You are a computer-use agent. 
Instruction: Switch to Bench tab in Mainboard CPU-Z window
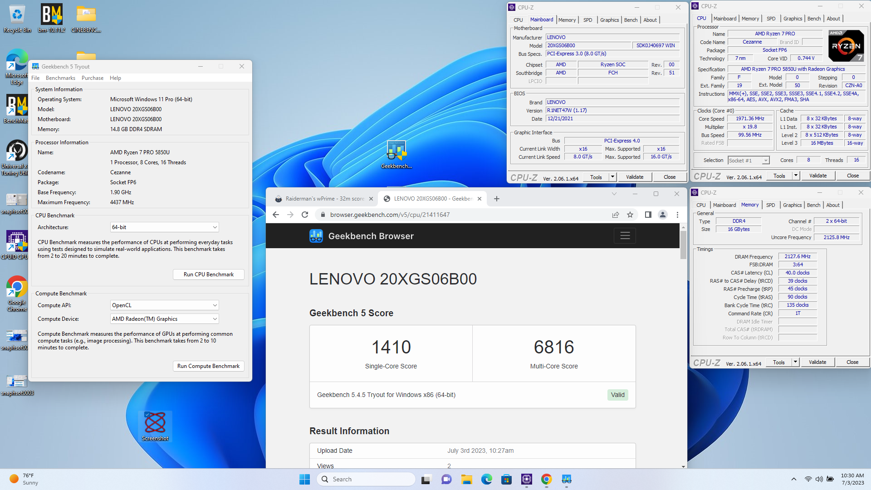(x=631, y=20)
